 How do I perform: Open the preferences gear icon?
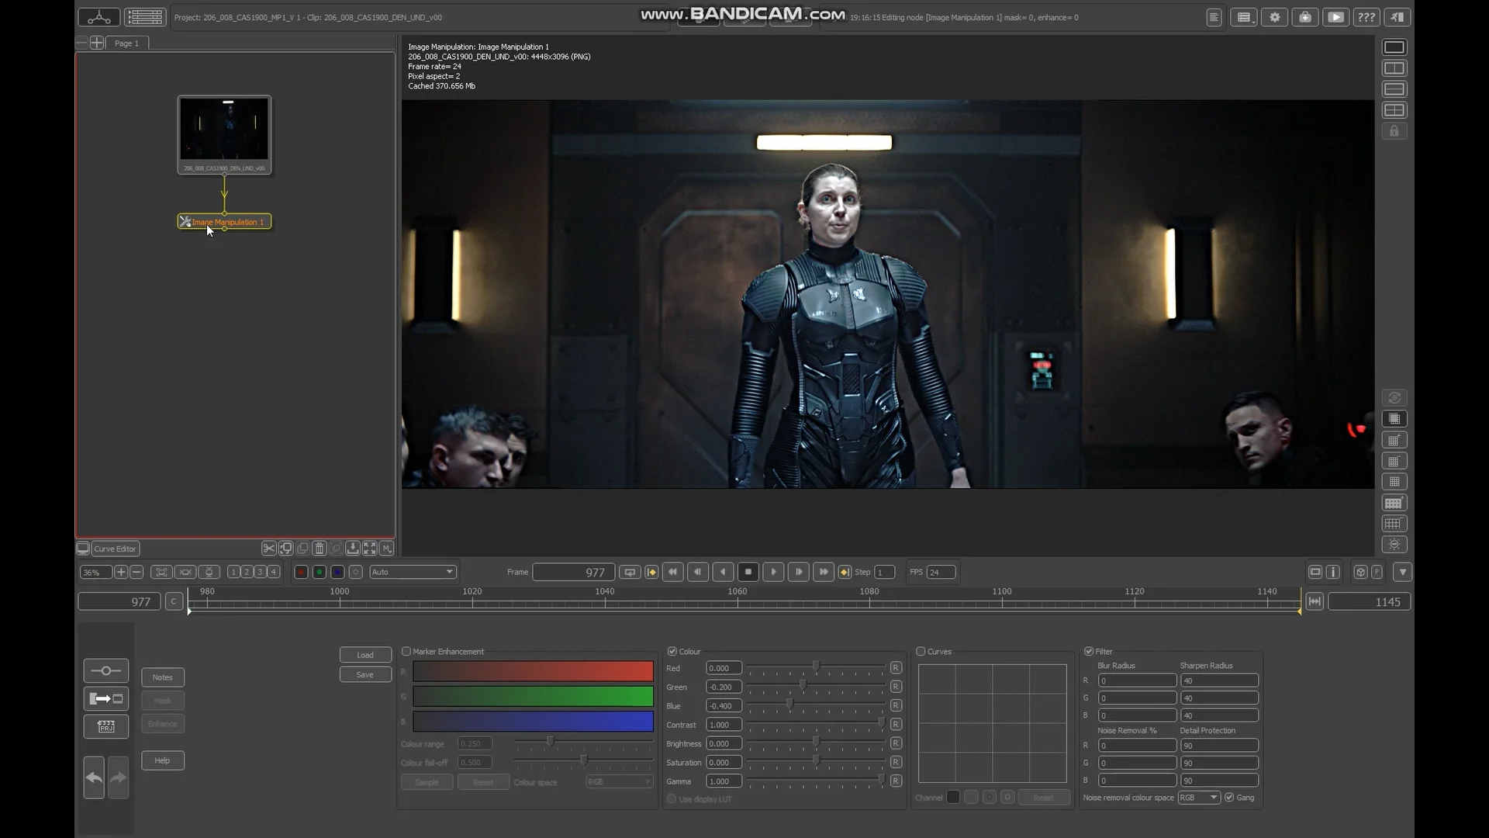[x=1274, y=17]
